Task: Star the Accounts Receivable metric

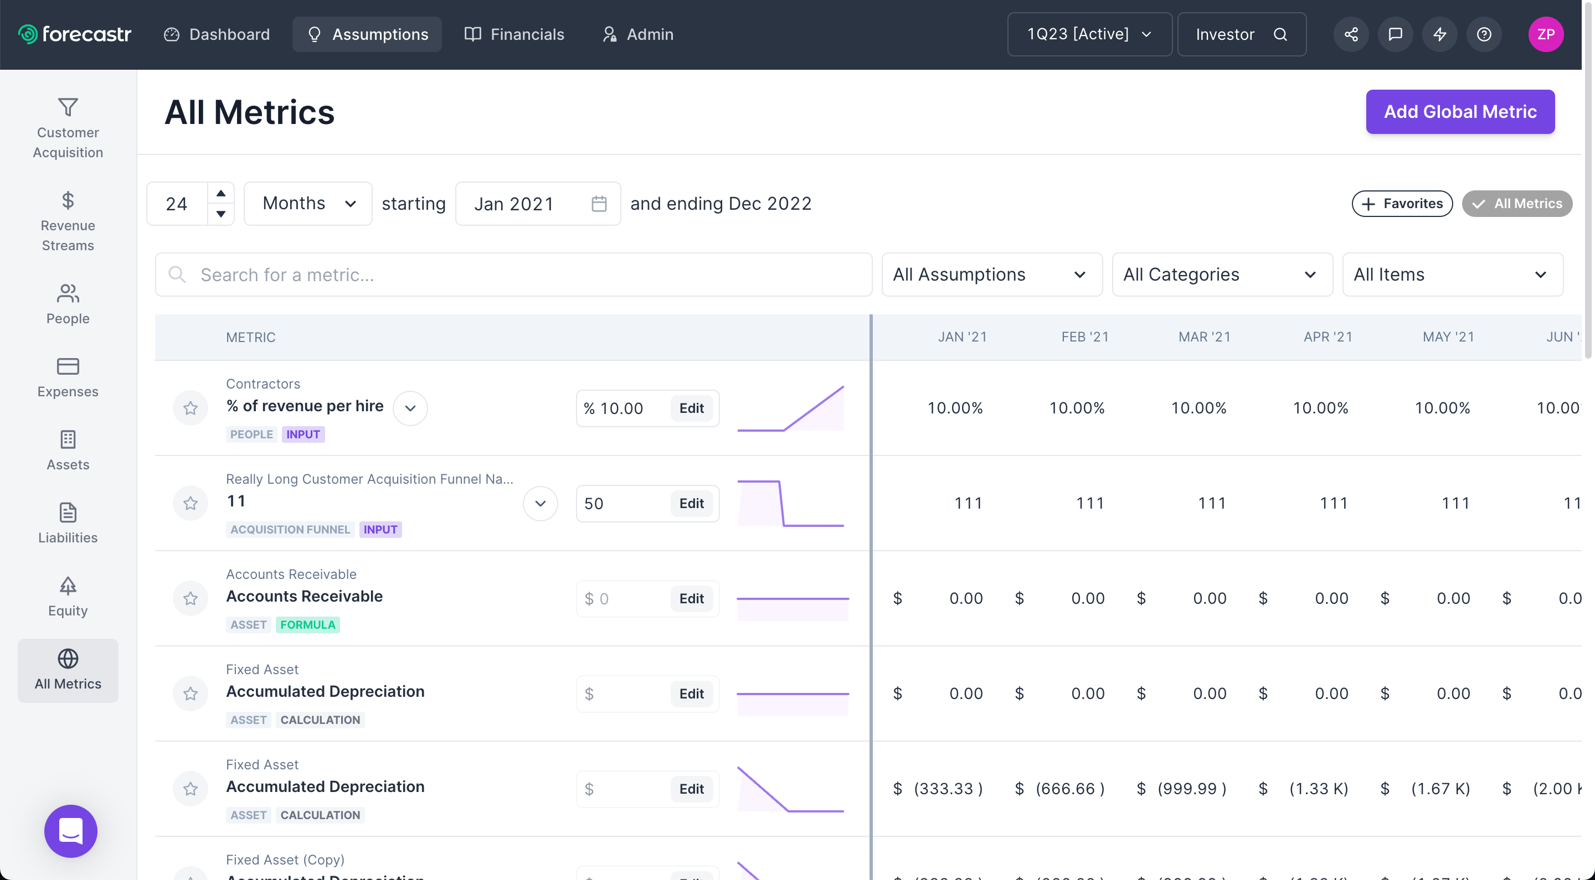Action: point(191,598)
